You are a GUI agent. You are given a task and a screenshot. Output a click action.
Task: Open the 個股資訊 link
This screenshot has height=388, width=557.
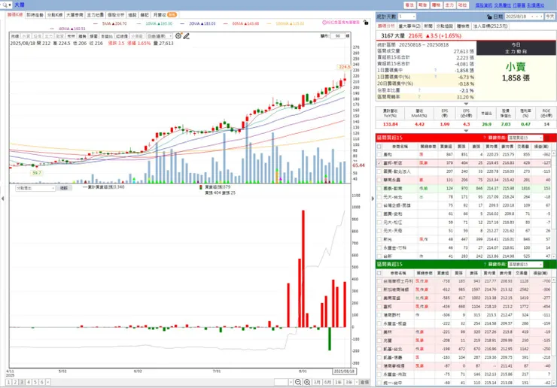pos(483,5)
